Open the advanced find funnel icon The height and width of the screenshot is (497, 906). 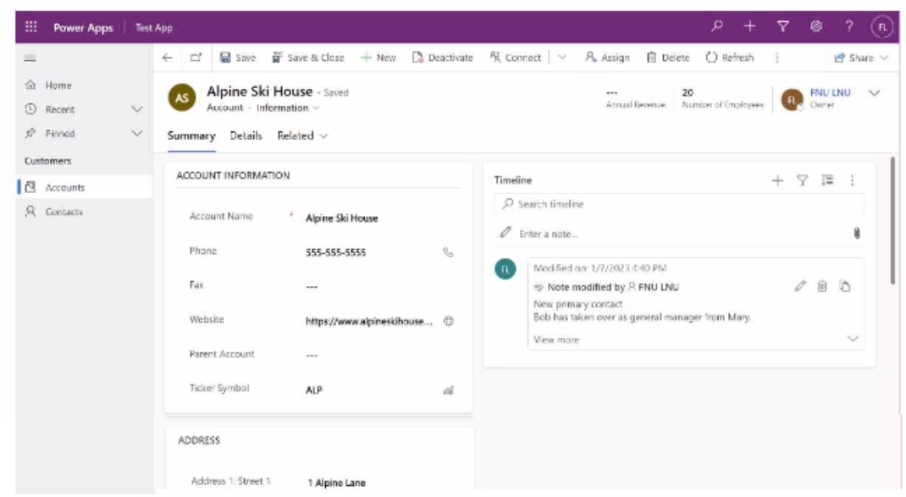tap(783, 27)
